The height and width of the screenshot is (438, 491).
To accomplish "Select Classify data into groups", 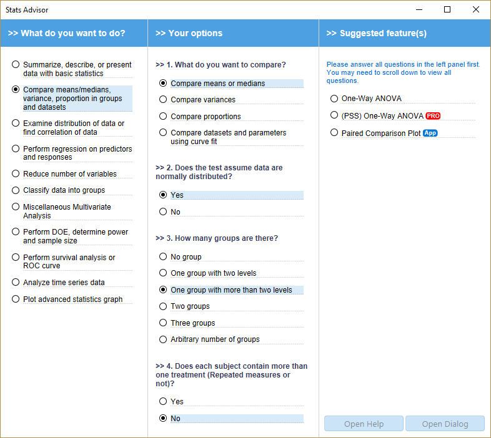I will [16, 190].
